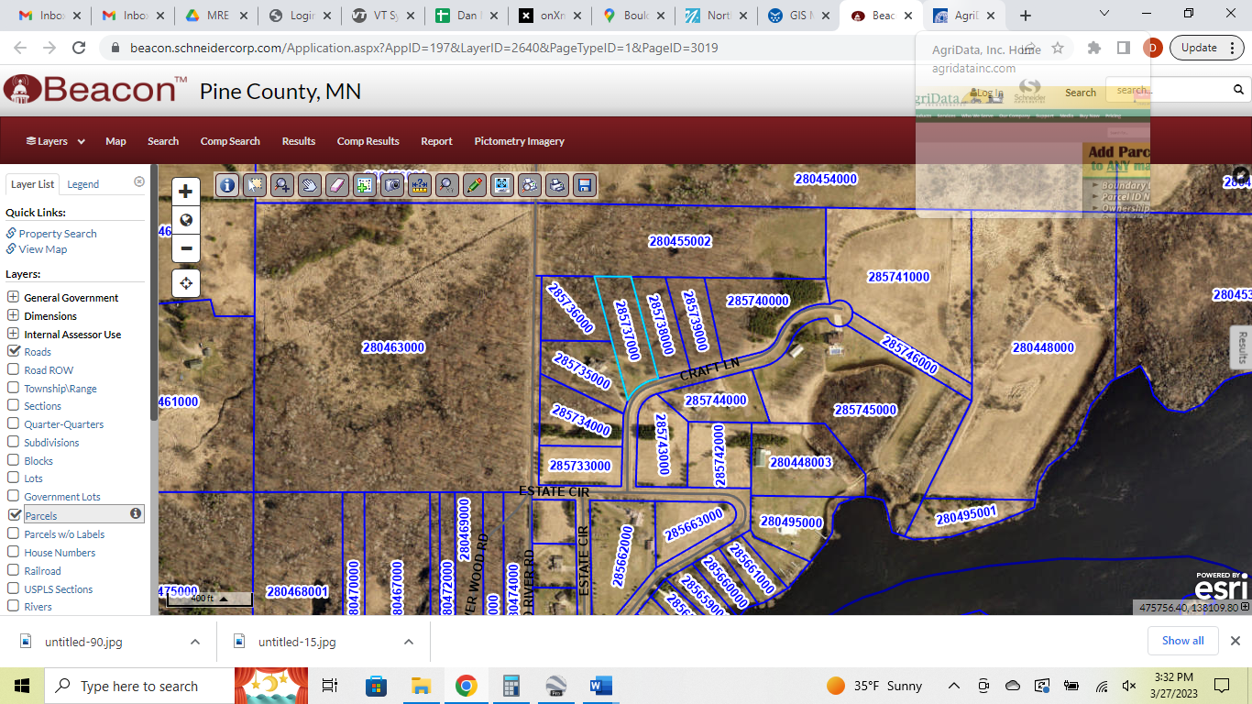
Task: Click the camera snapshot tool
Action: click(392, 185)
